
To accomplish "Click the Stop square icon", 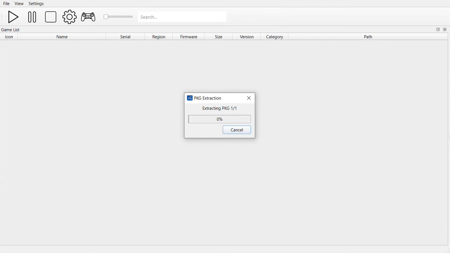I will click(51, 17).
